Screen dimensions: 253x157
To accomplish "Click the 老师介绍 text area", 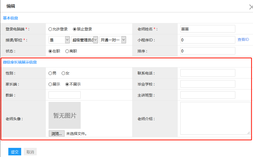I will [215, 118].
